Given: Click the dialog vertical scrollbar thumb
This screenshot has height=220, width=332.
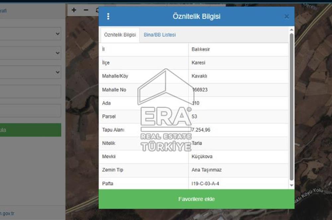Looking at the screenshot, I should 291,107.
